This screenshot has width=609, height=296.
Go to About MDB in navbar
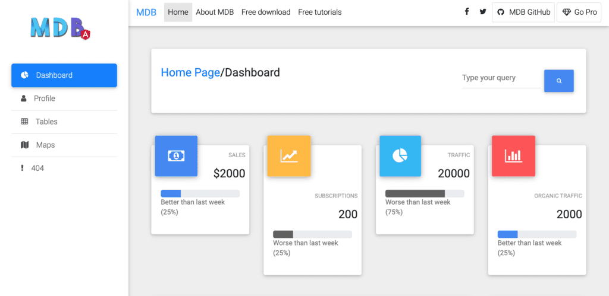coord(215,12)
